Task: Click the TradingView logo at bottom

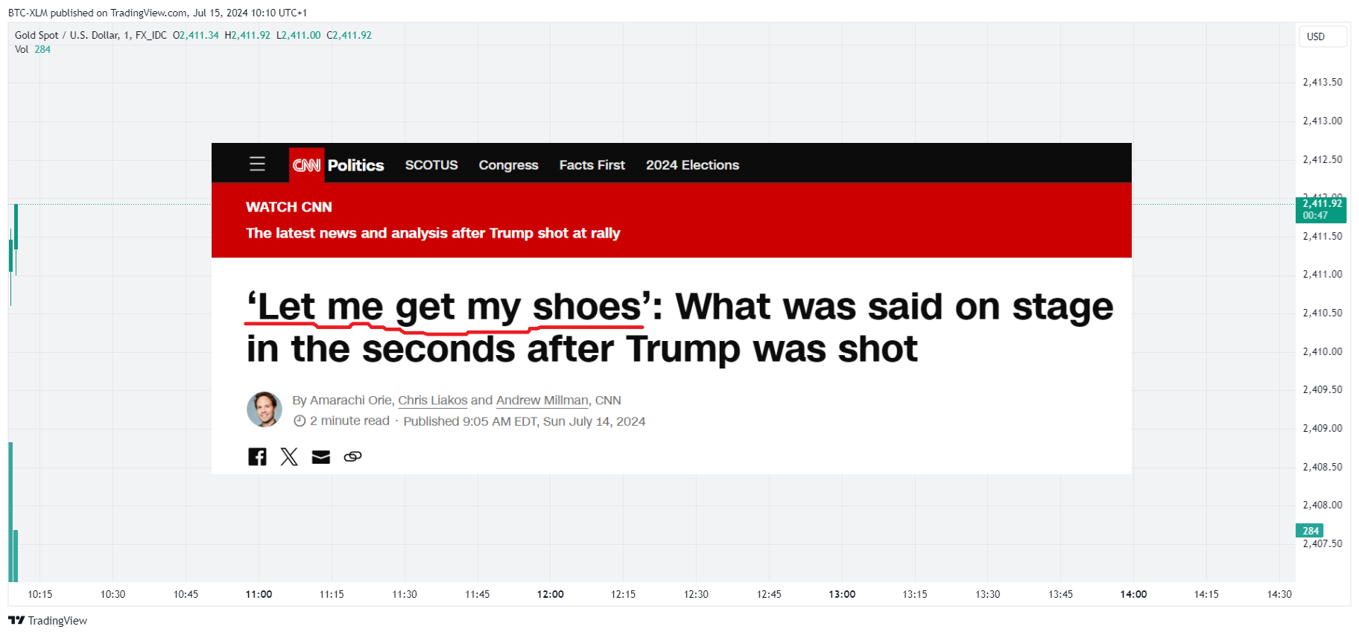Action: pos(48,620)
